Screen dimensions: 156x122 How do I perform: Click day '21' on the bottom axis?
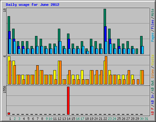coord(101,119)
